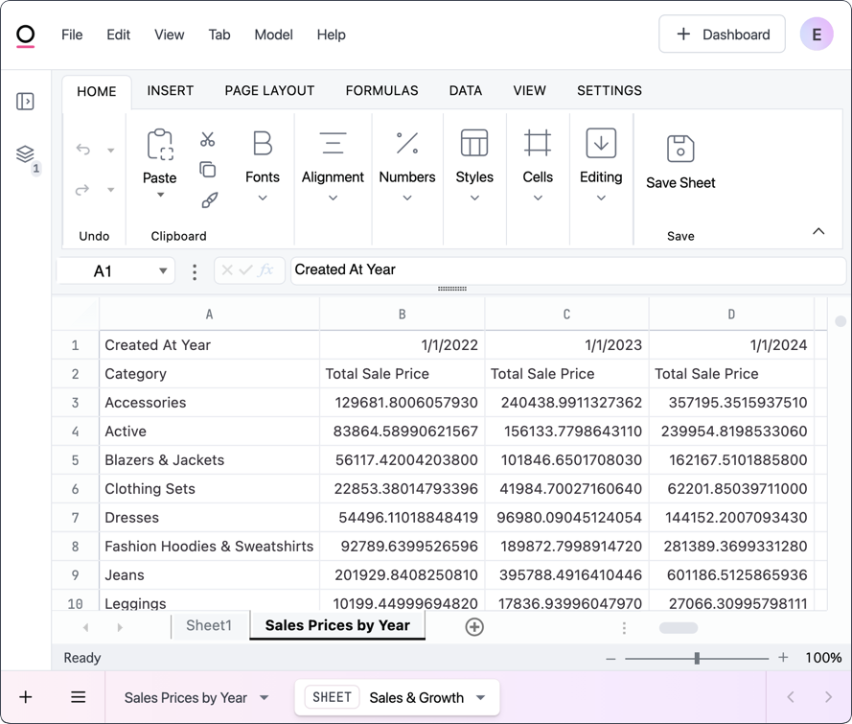This screenshot has height=724, width=852.
Task: Click the formula bar text field
Action: [568, 270]
